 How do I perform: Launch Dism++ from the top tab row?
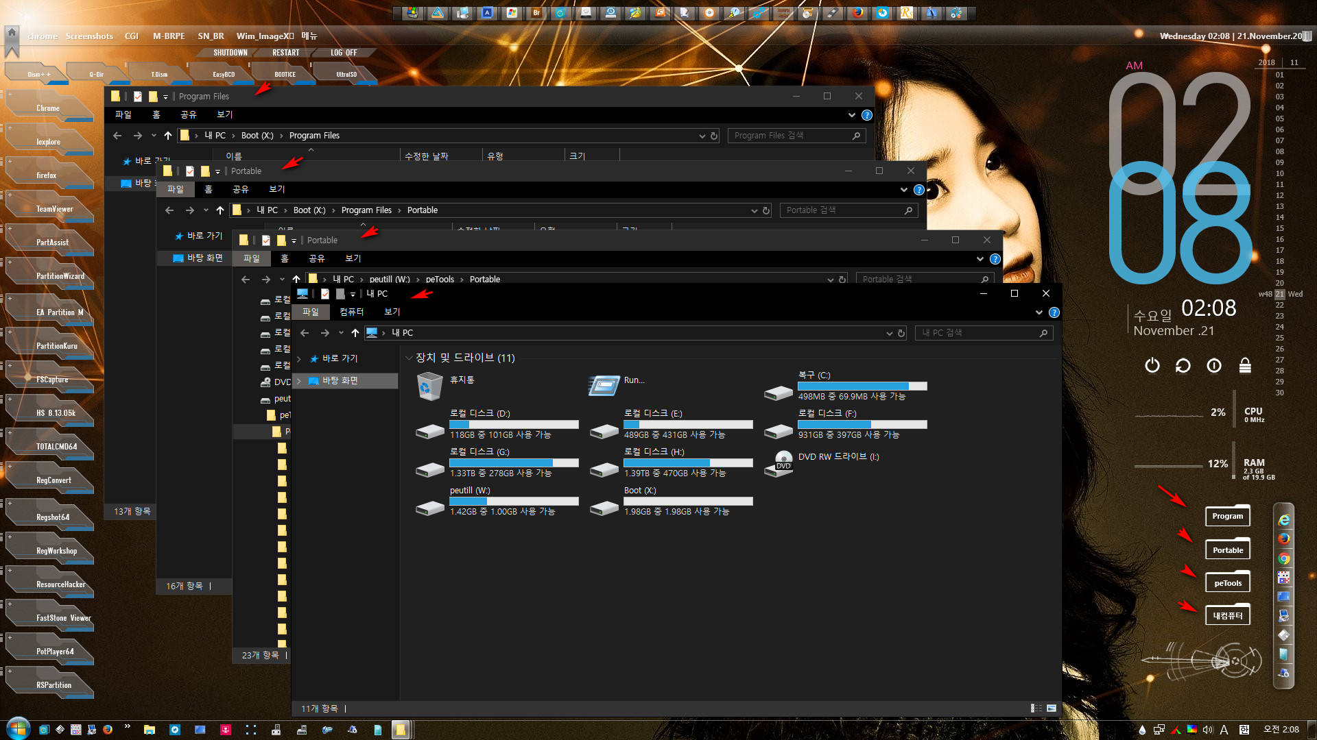click(38, 74)
